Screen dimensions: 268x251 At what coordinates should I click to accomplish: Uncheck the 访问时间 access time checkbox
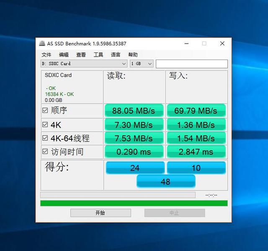pos(45,152)
